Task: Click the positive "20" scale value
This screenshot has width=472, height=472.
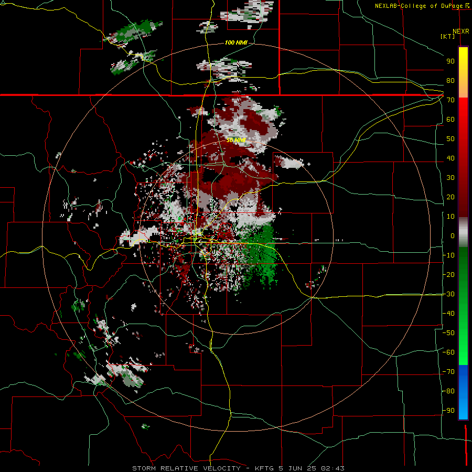Action: [450, 197]
